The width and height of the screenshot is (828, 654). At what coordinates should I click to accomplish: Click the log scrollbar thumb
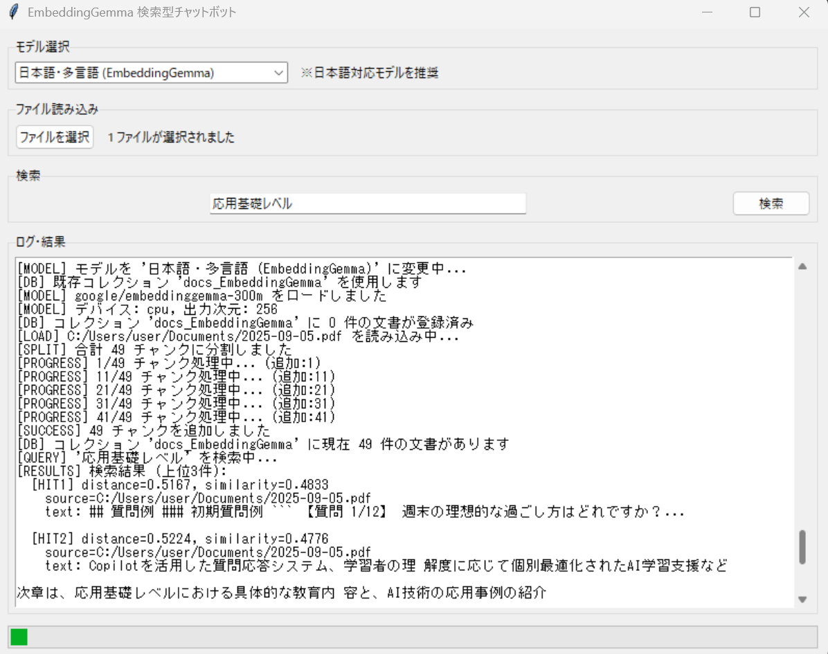coord(802,547)
